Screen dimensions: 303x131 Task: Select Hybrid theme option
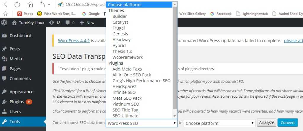[x=139, y=46]
